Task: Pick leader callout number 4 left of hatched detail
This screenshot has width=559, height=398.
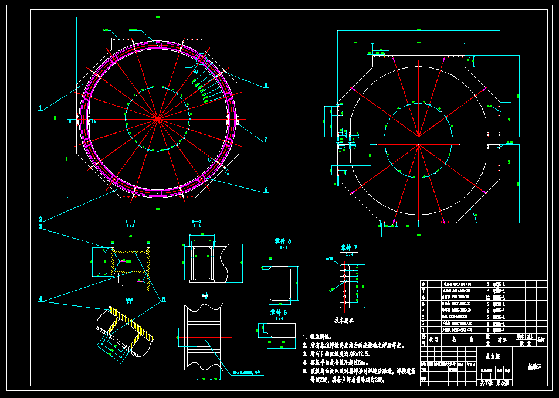Action: pos(41,299)
